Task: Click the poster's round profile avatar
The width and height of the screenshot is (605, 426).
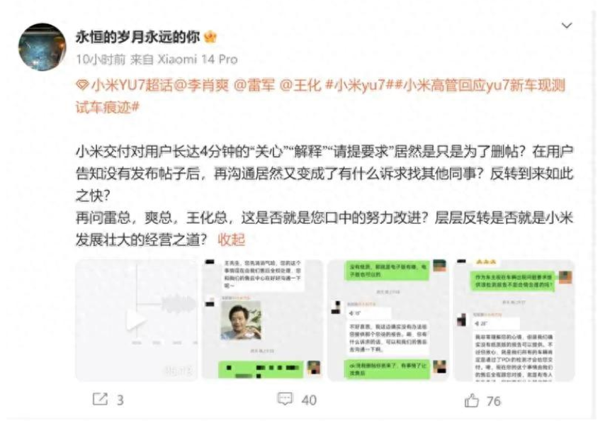Action: click(43, 47)
